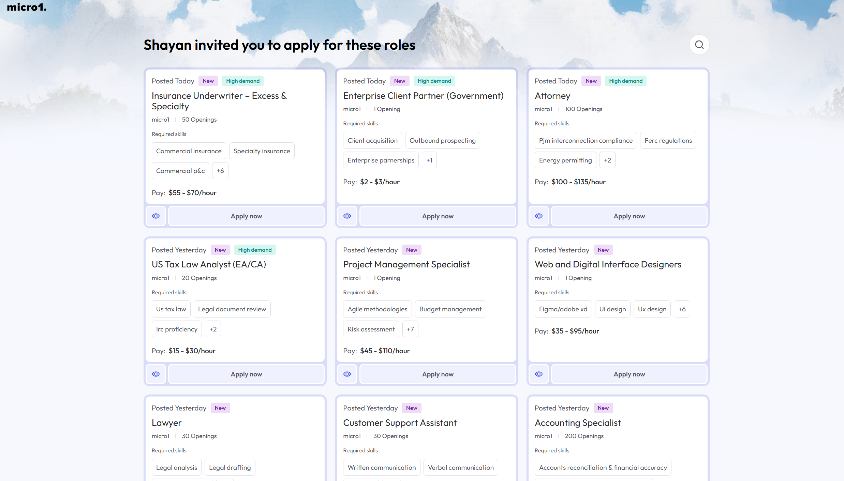Expand +6 more skills on Web Designers card
The width and height of the screenshot is (844, 481).
click(x=682, y=309)
